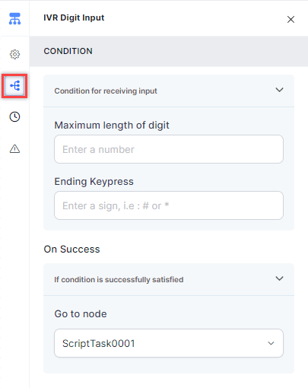The width and height of the screenshot is (308, 388).
Task: Click the ScriptTask0001 selected value
Action: [99, 343]
